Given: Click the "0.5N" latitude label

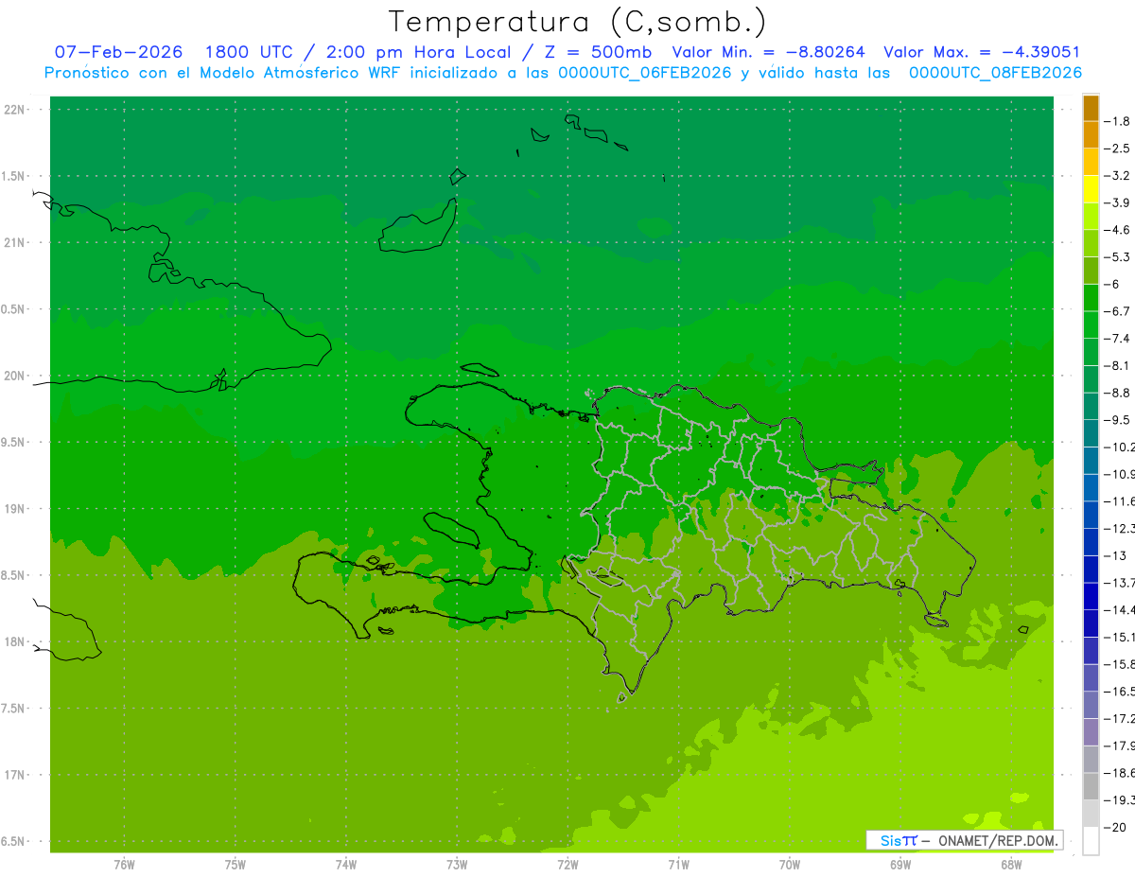Looking at the screenshot, I should coord(14,309).
